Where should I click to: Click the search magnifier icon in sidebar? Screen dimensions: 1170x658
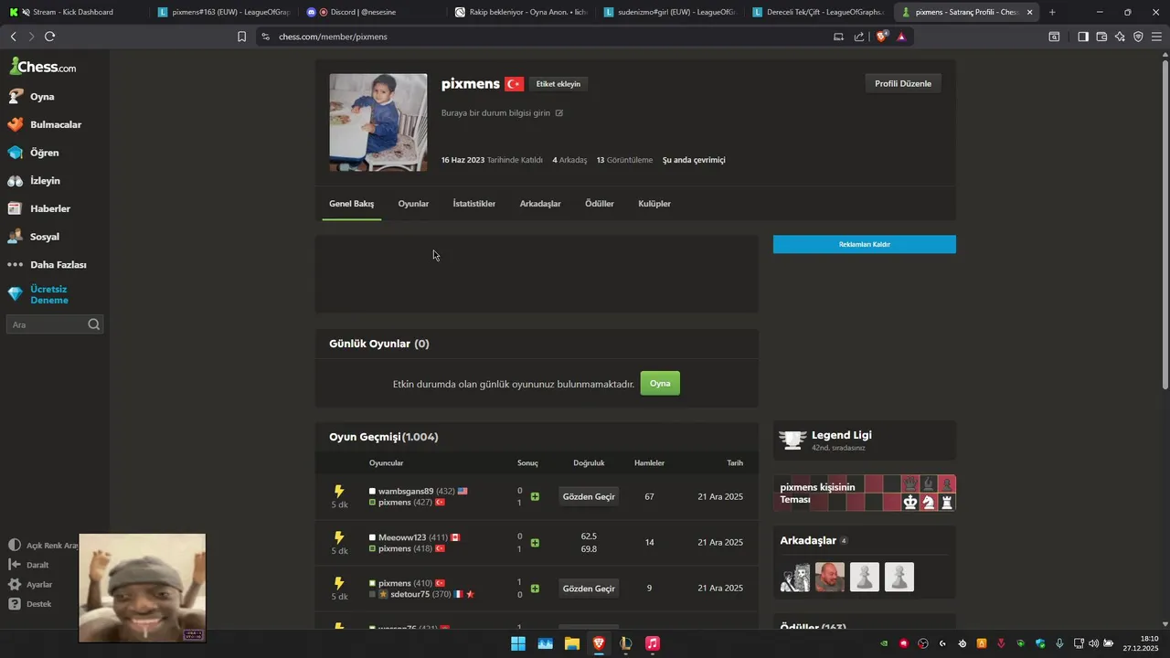pyautogui.click(x=93, y=324)
